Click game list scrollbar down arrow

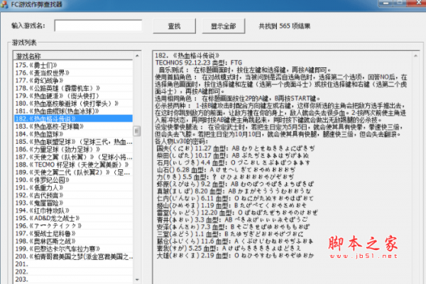click(137, 280)
